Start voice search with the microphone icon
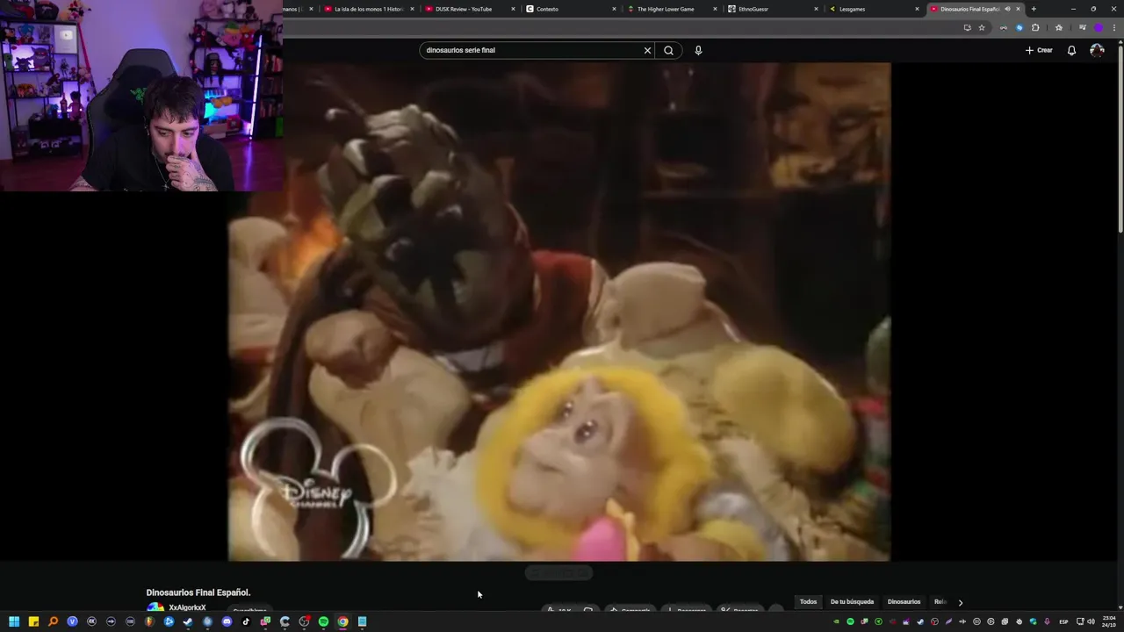This screenshot has width=1124, height=632. tap(698, 50)
